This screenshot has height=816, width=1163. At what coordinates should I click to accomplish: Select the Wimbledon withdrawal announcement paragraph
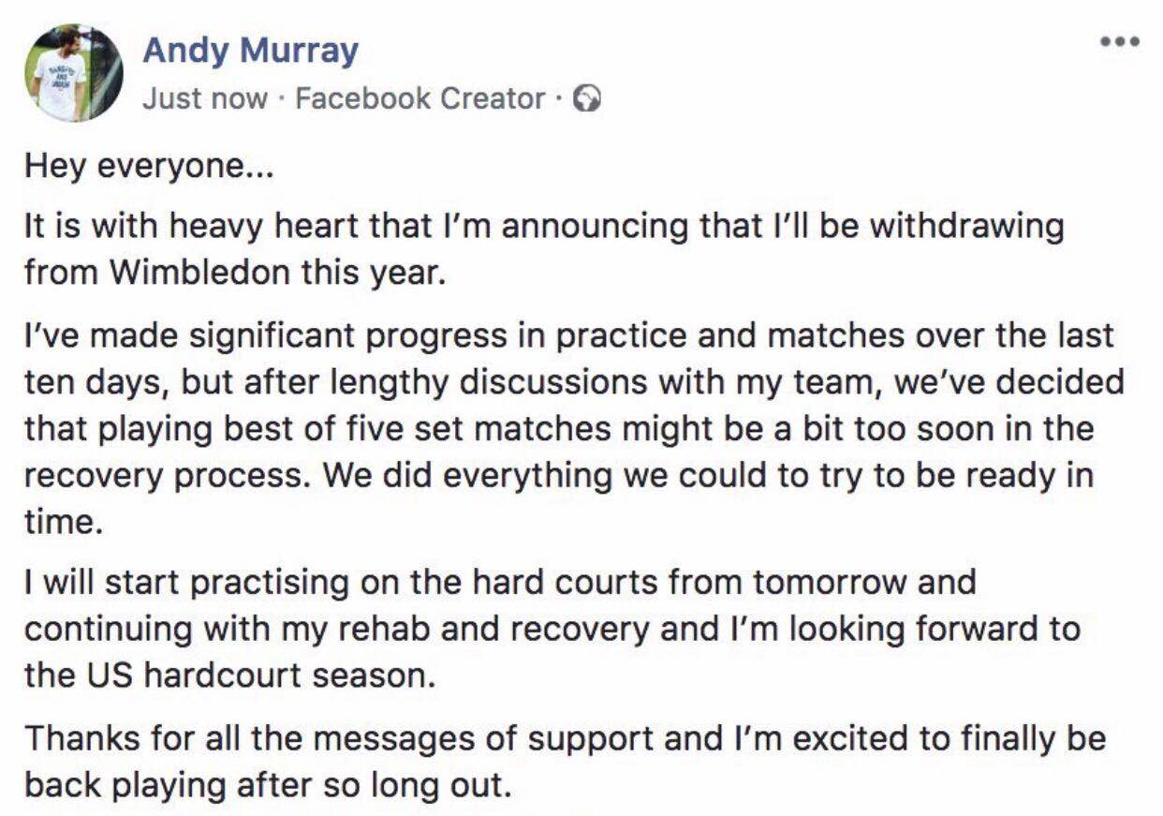pyautogui.click(x=543, y=250)
